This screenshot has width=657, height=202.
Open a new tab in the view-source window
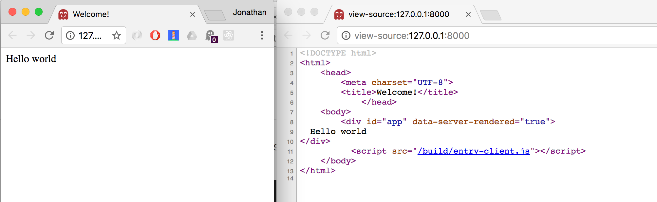[x=491, y=15]
